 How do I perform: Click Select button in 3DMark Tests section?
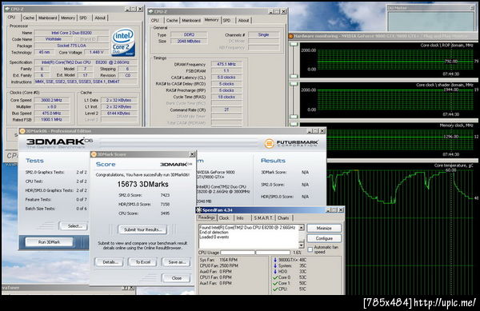[x=74, y=226]
